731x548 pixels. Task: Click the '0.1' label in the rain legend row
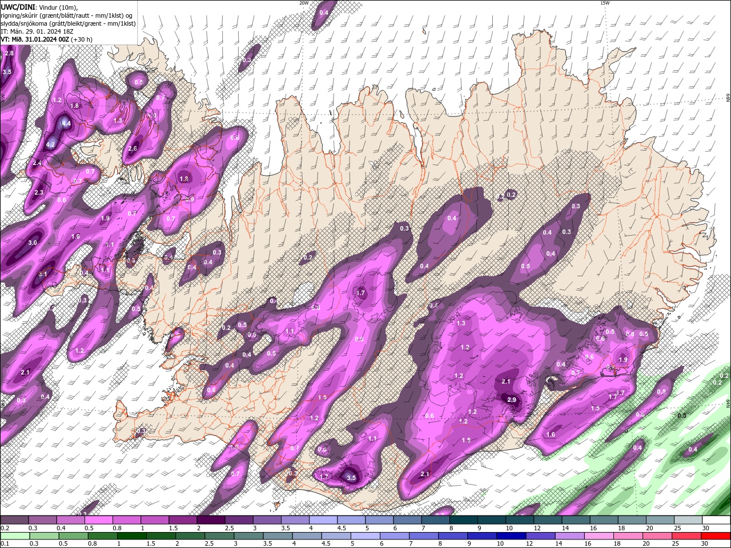pyautogui.click(x=5, y=544)
